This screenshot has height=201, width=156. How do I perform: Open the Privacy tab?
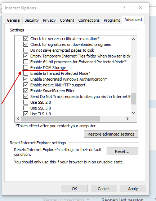(x=49, y=20)
